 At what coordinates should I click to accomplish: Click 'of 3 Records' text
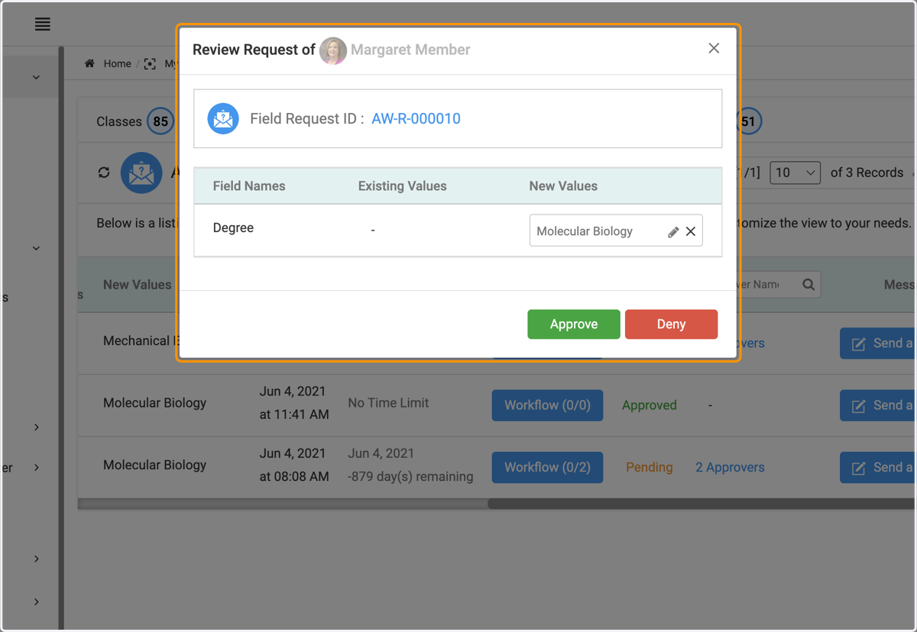[867, 173]
